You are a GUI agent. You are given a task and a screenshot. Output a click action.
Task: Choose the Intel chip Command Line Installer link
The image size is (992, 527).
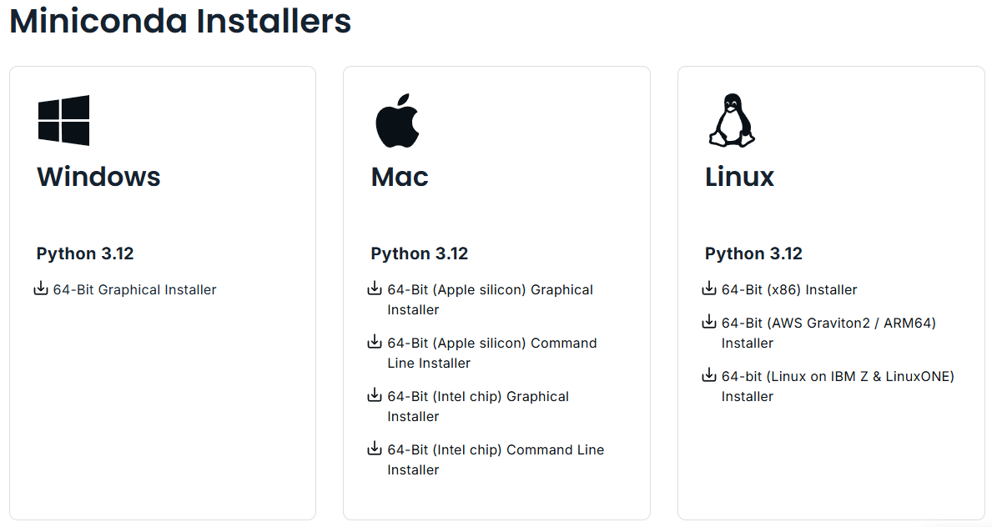[496, 450]
